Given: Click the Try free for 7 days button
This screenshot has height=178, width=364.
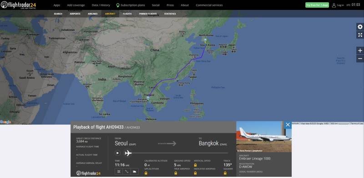Looking at the screenshot, I should (317, 5).
